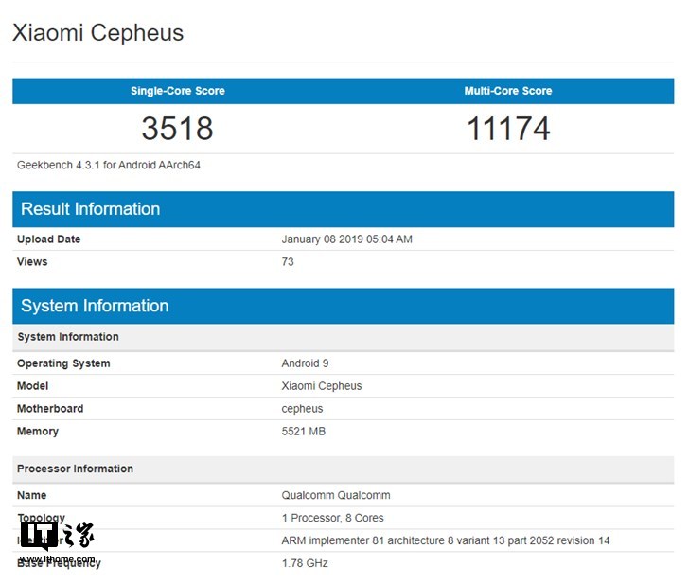This screenshot has width=689, height=584.
Task: Click the Qualcomm Qualcomm processor name
Action: (336, 495)
